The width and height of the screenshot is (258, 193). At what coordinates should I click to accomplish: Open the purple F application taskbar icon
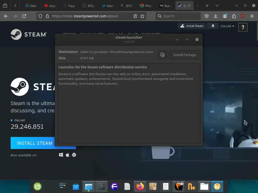114,186
